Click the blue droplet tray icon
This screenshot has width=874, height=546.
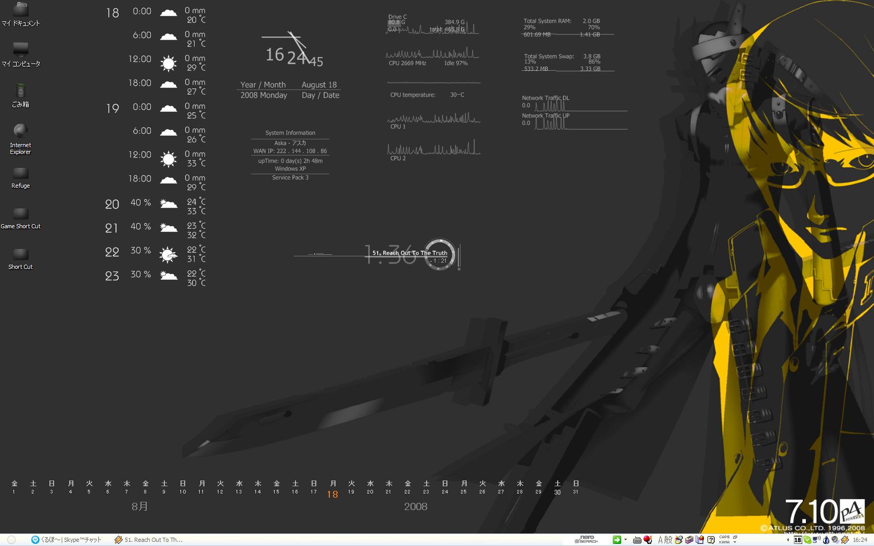pyautogui.click(x=826, y=540)
